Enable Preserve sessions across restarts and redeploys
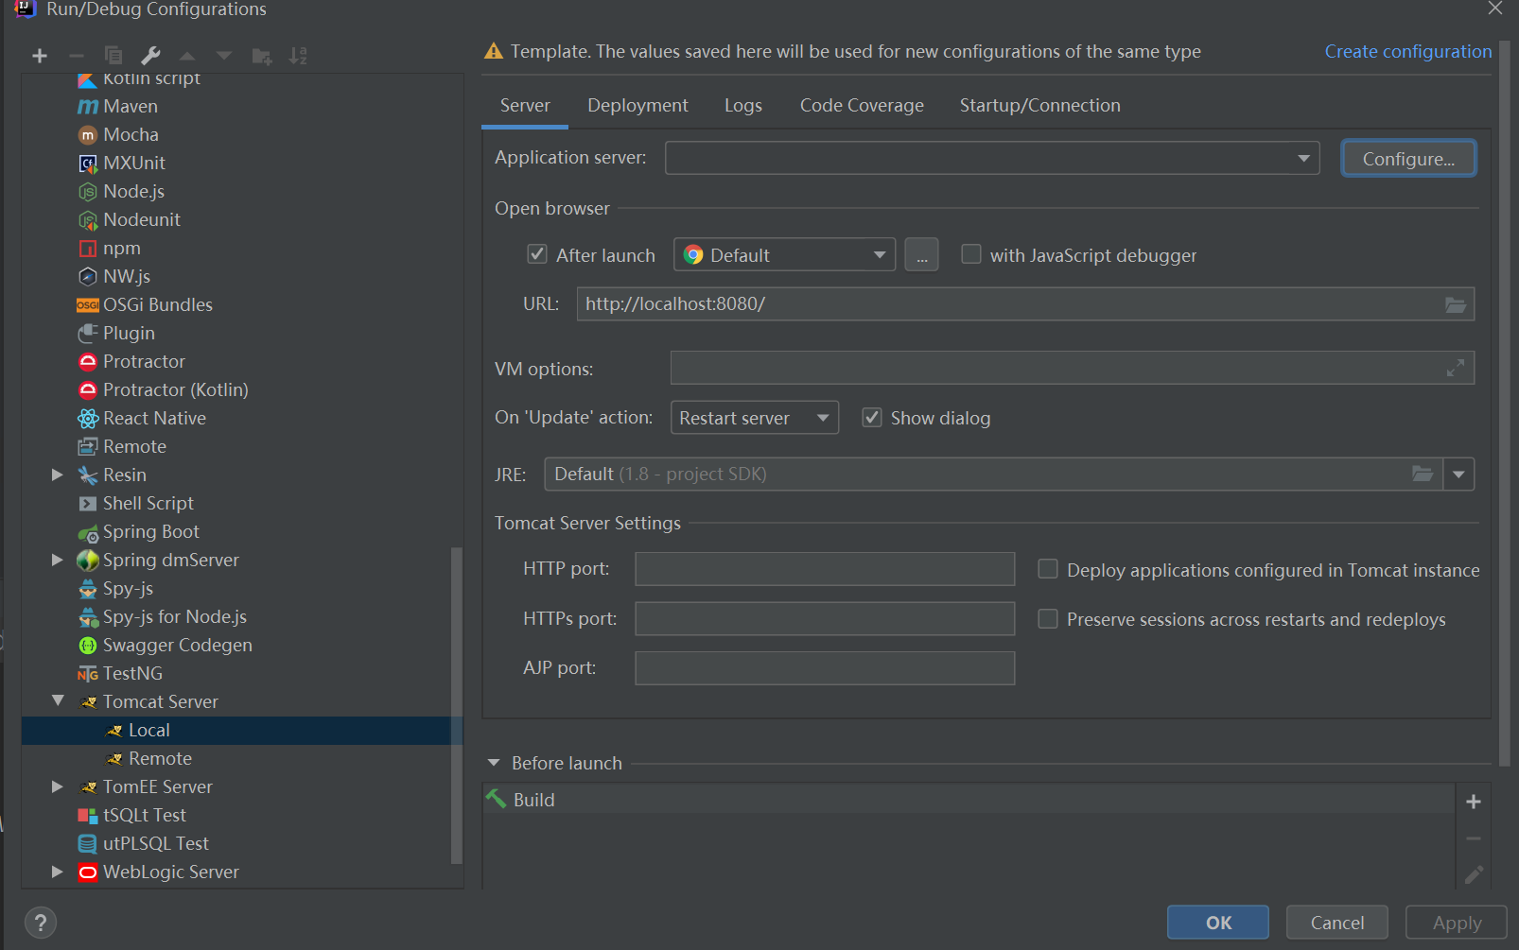Image resolution: width=1519 pixels, height=950 pixels. click(x=1048, y=618)
